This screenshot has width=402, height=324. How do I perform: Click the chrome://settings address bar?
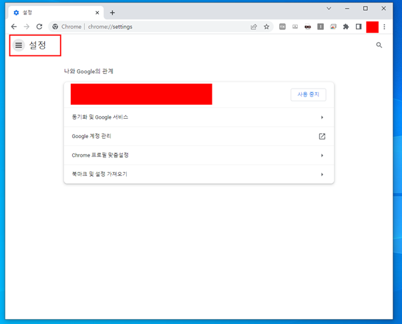(x=161, y=27)
